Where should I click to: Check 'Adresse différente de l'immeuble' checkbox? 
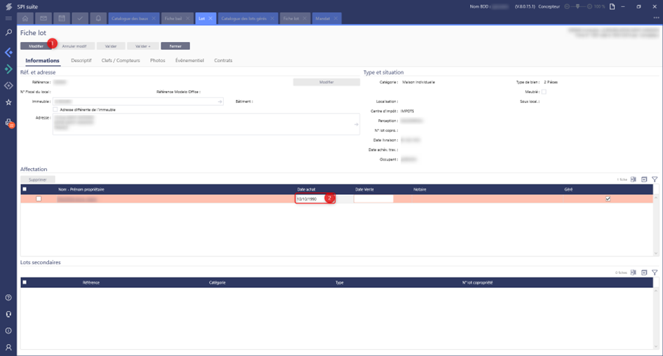tap(55, 109)
